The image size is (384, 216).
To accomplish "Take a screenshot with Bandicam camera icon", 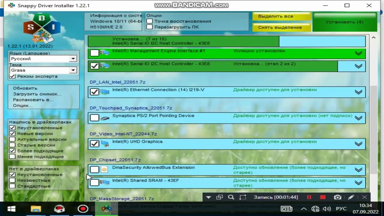I will click(337, 197).
